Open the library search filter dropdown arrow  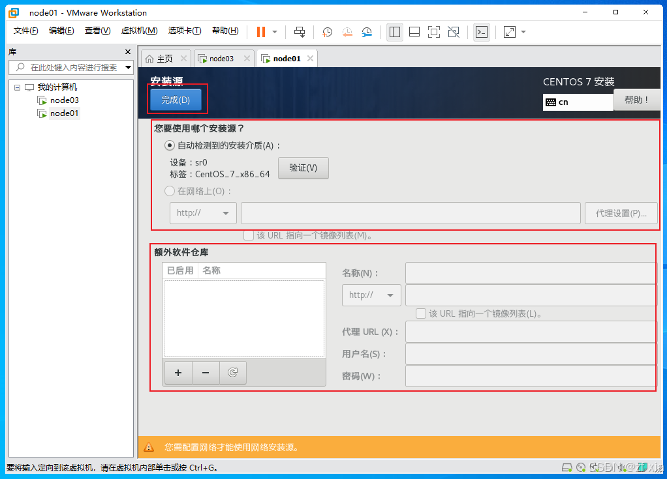(x=128, y=68)
